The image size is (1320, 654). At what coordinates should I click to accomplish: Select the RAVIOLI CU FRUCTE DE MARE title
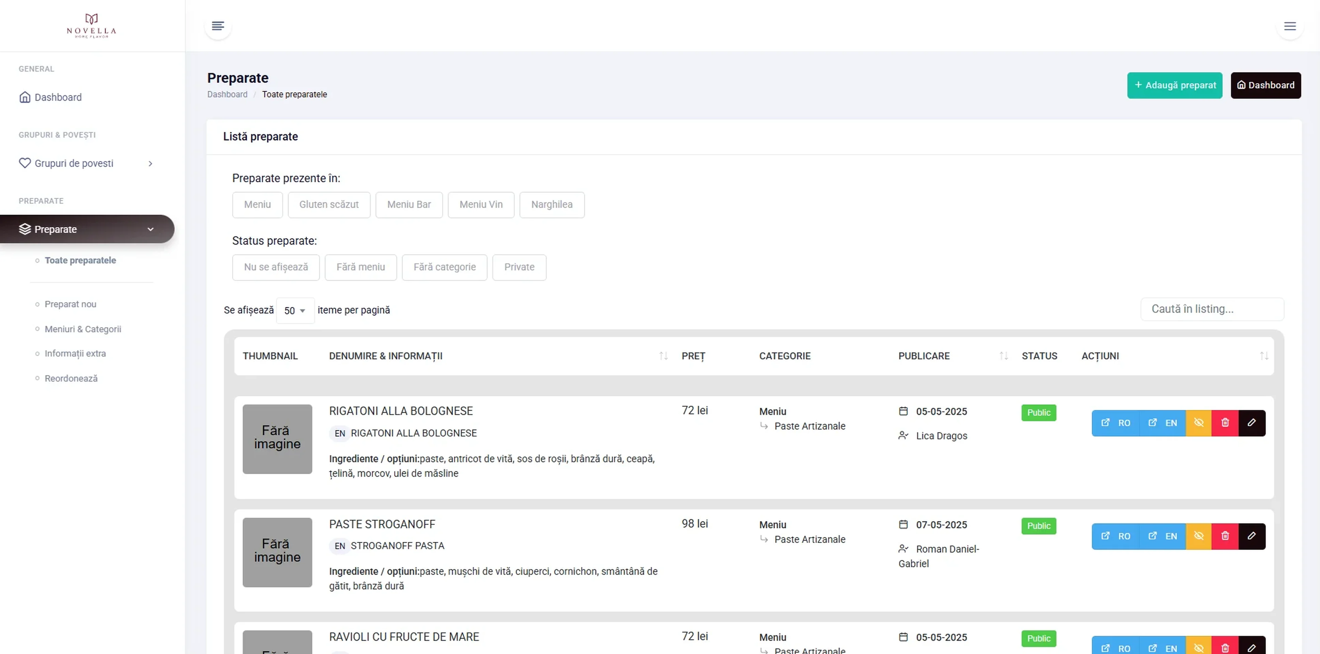(x=404, y=637)
